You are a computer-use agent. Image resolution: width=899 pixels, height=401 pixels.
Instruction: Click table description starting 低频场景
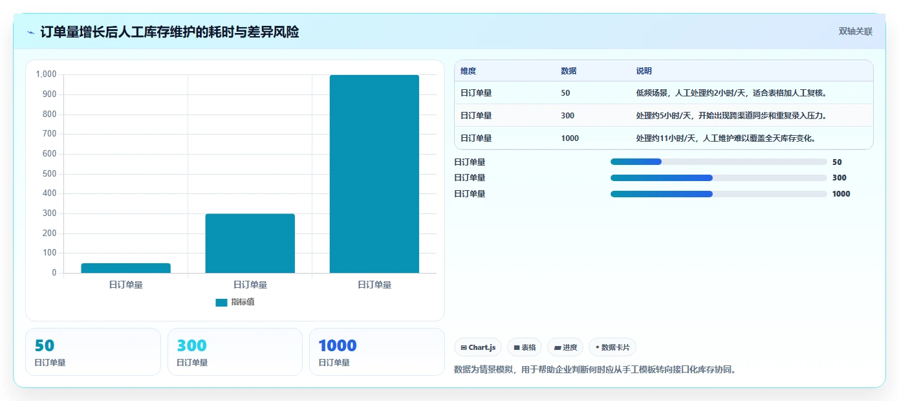[x=731, y=93]
